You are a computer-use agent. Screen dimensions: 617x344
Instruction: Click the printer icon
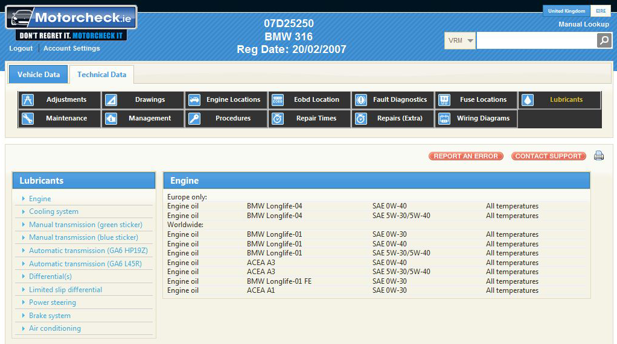(599, 155)
